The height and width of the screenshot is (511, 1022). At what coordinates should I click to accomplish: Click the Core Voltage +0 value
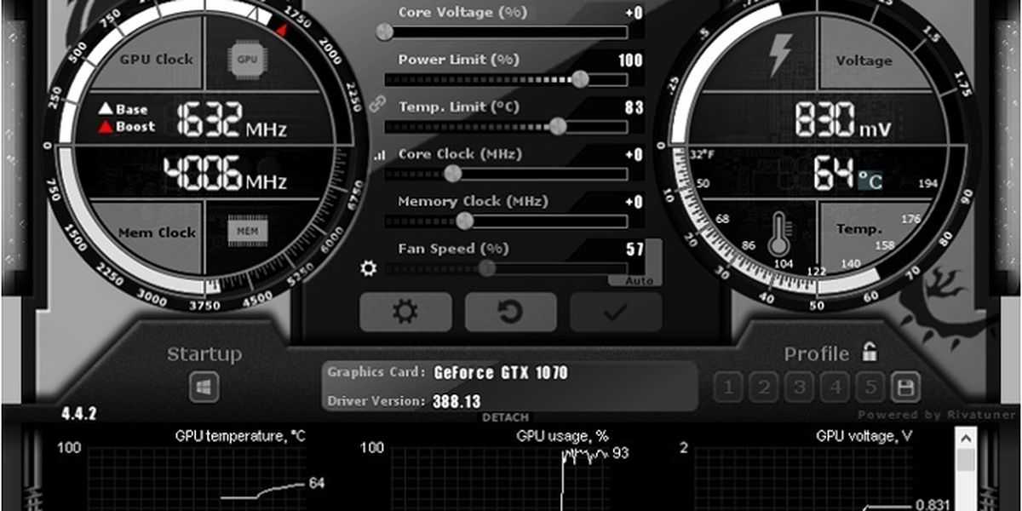coord(634,14)
